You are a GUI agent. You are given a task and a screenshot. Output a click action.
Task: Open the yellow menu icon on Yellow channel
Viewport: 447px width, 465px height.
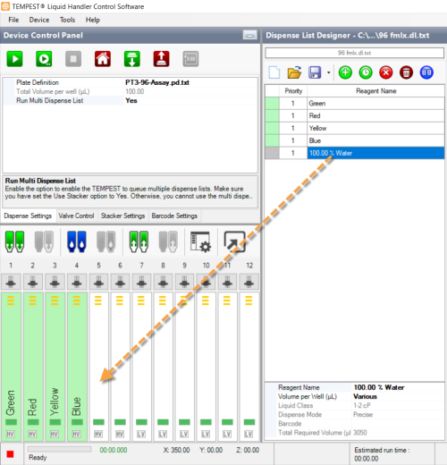55,300
